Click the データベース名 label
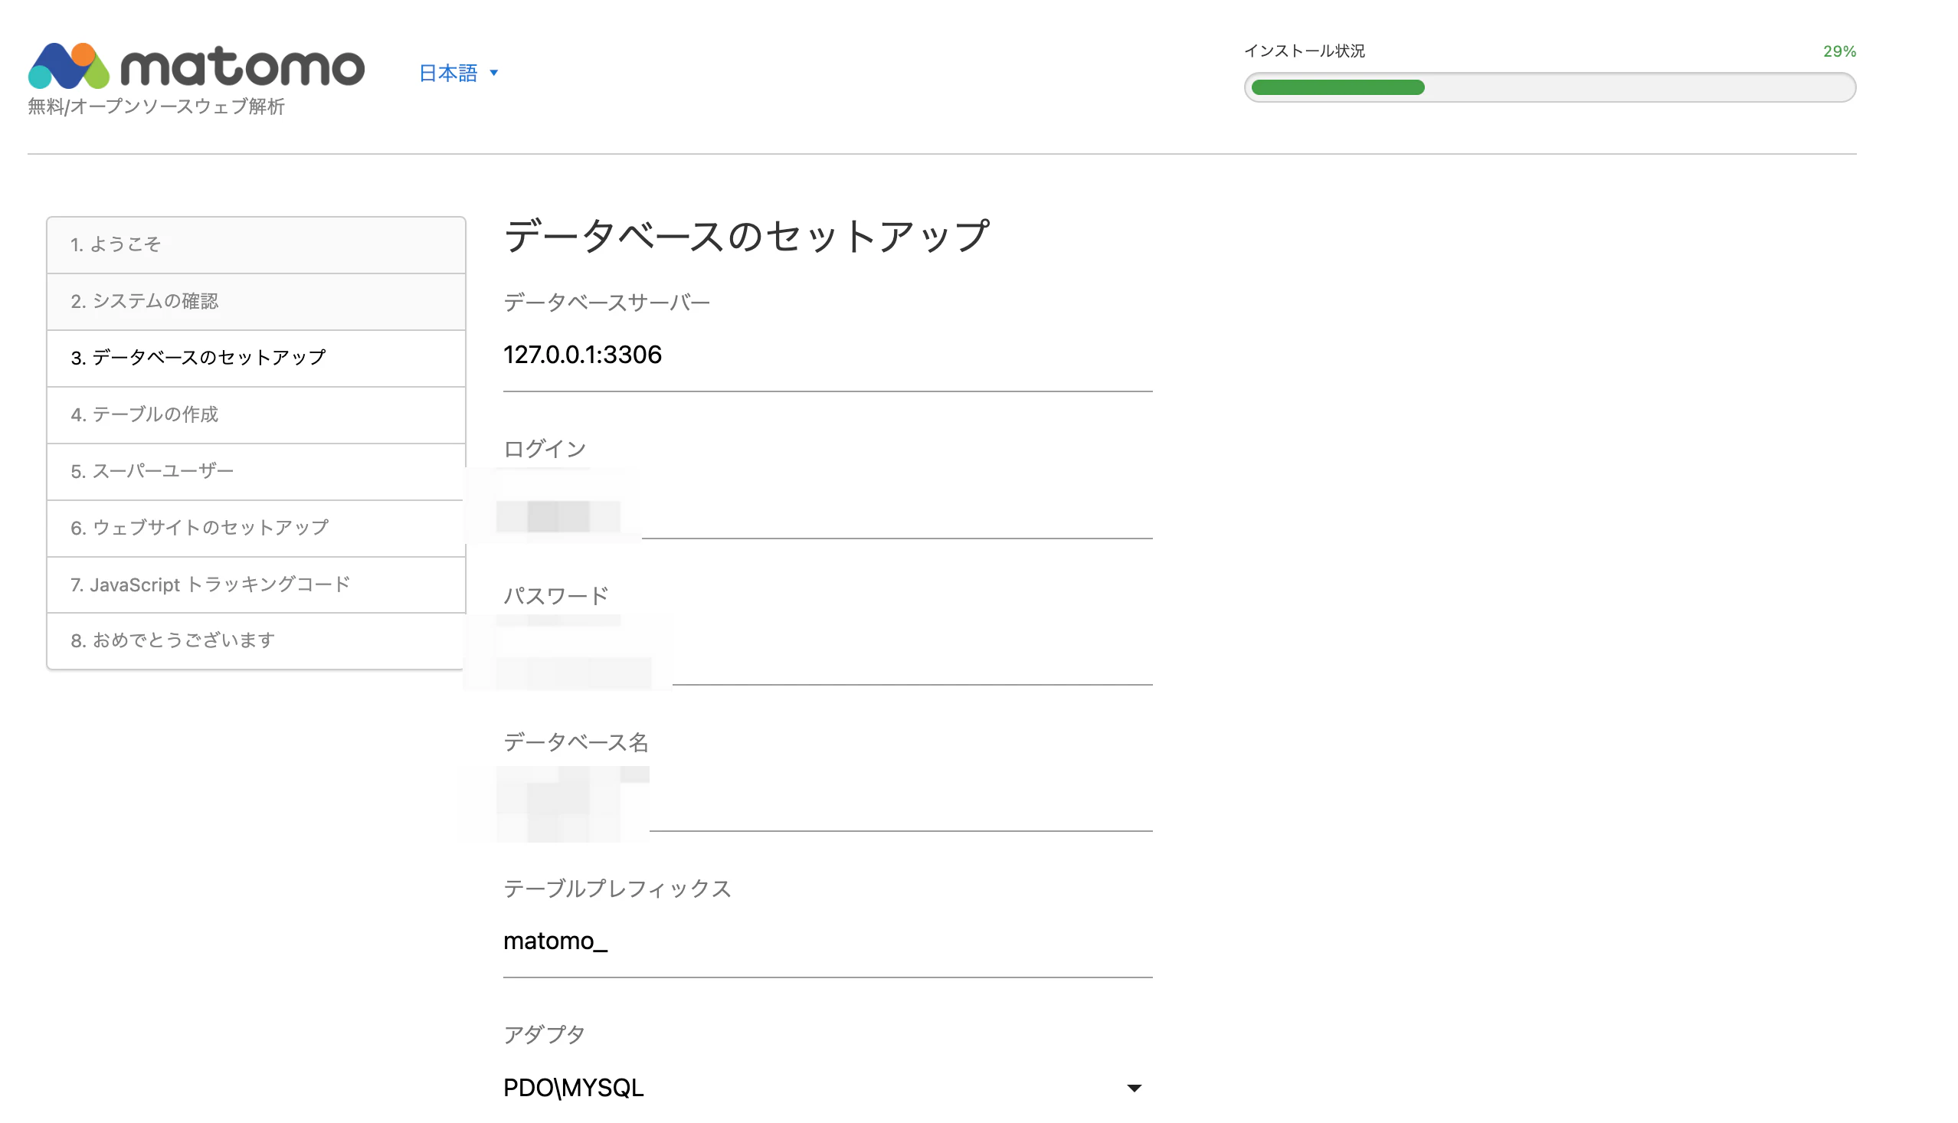Image resolution: width=1958 pixels, height=1123 pixels. click(576, 742)
